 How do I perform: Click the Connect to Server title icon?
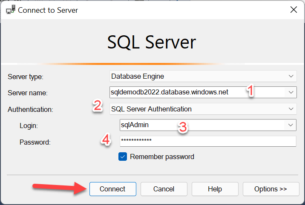(x=11, y=9)
